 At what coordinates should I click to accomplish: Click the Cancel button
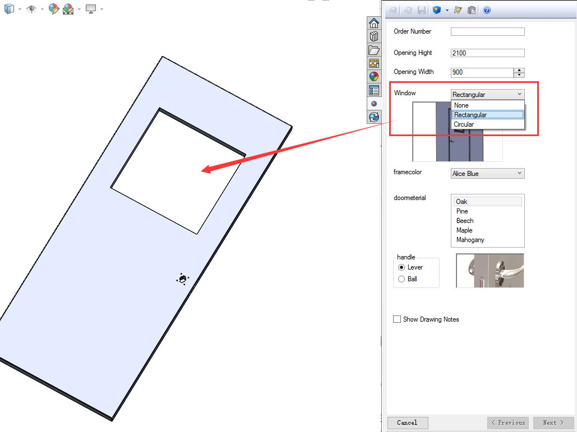[407, 422]
